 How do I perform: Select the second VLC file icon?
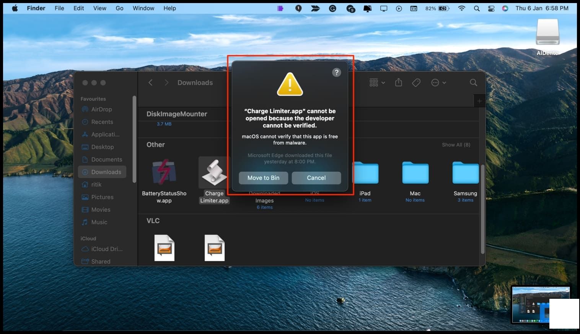(214, 248)
